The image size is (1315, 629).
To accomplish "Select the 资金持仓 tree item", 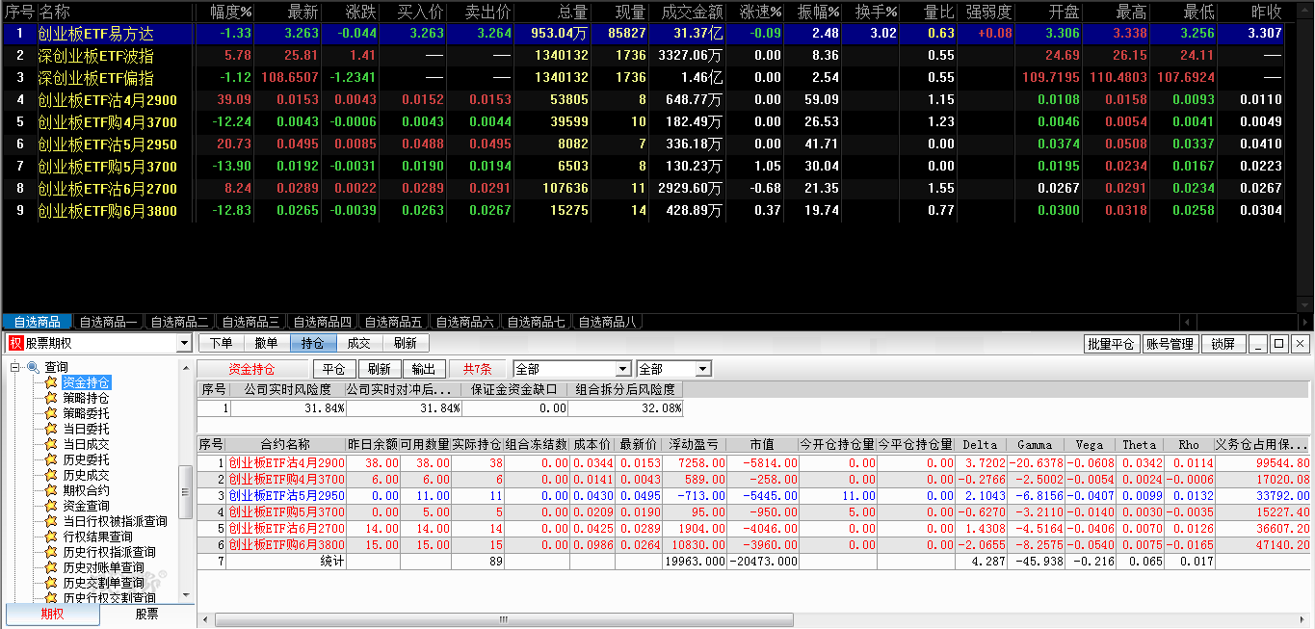I will (86, 382).
